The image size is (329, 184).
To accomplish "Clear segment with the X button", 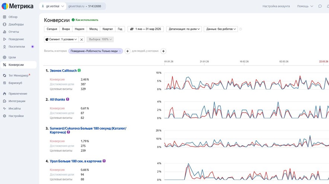I will coord(82,39).
